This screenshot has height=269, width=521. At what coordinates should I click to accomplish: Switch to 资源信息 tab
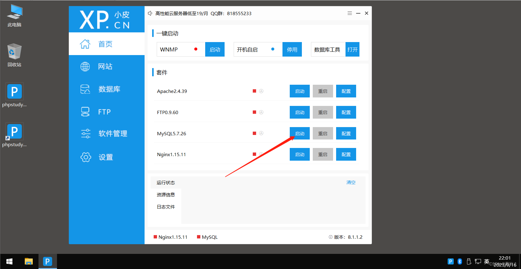(166, 195)
